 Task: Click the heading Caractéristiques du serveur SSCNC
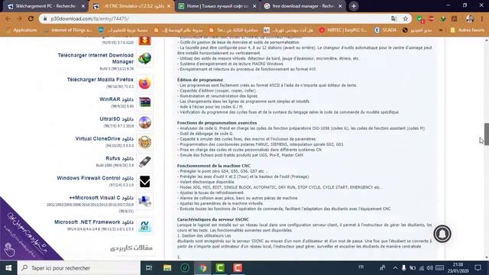(212, 219)
